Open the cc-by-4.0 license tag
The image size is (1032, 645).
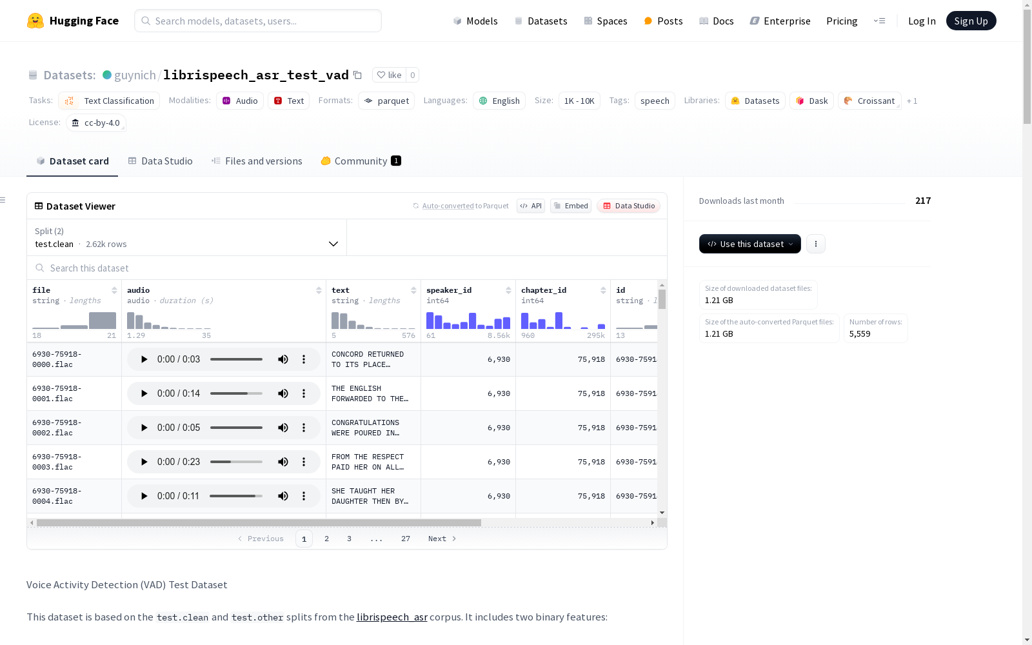96,123
